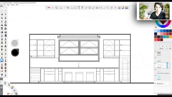Open the Brush Palette from top toolbar

point(119,8)
